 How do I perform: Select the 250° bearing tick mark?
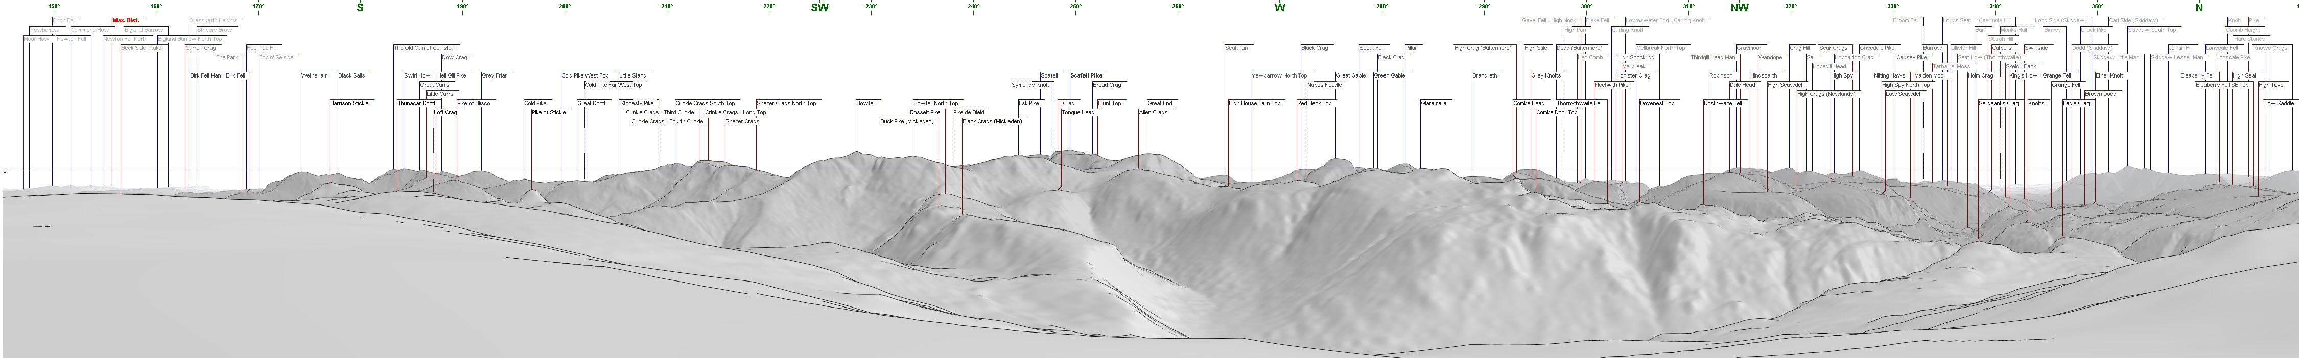point(1075,7)
